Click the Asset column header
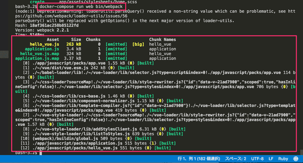The image size is (303, 163). (53, 40)
